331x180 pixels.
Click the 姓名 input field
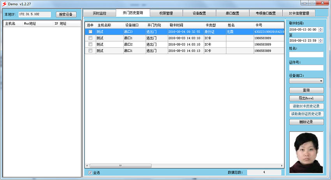pos(306,55)
